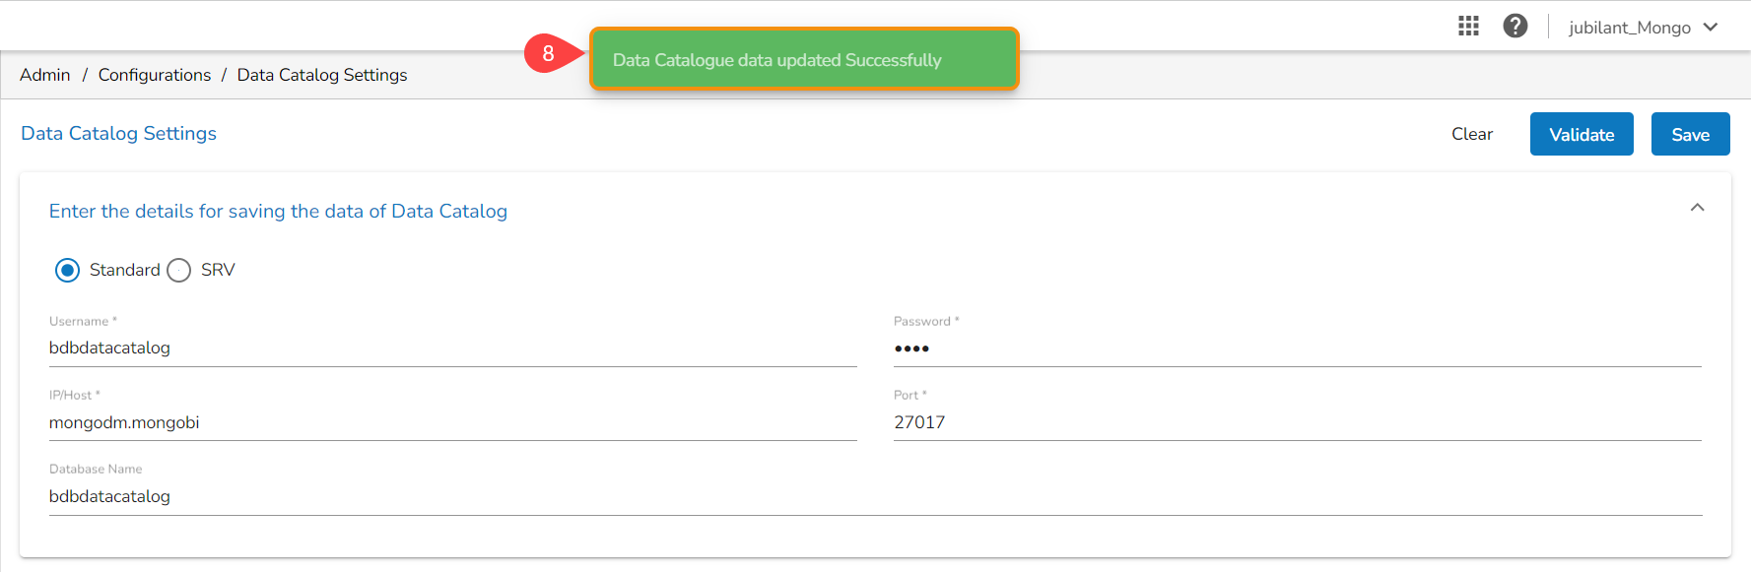
Task: Go to Admin in the breadcrumb
Action: (x=45, y=75)
